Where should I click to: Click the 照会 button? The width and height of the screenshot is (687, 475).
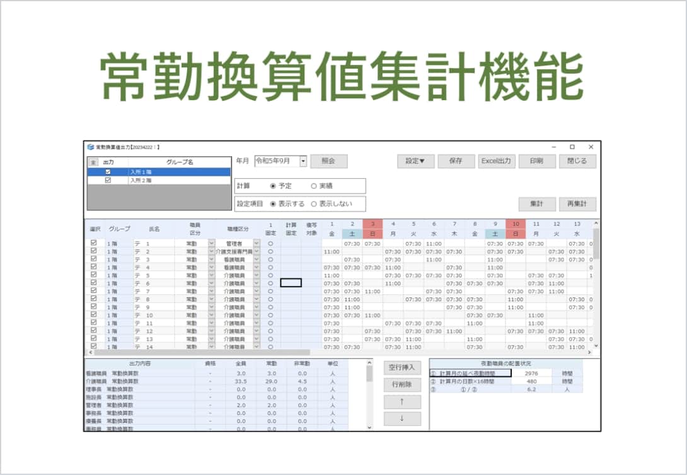pyautogui.click(x=328, y=161)
